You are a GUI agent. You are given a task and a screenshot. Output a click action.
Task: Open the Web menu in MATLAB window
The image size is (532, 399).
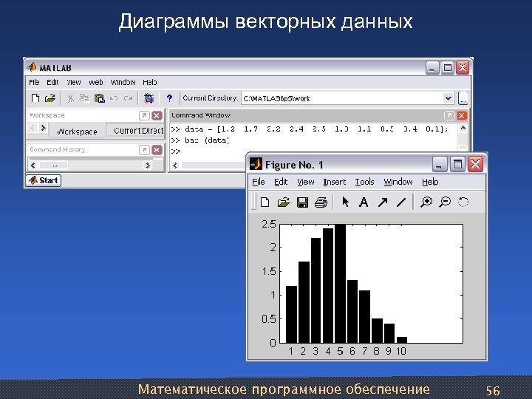(x=96, y=83)
